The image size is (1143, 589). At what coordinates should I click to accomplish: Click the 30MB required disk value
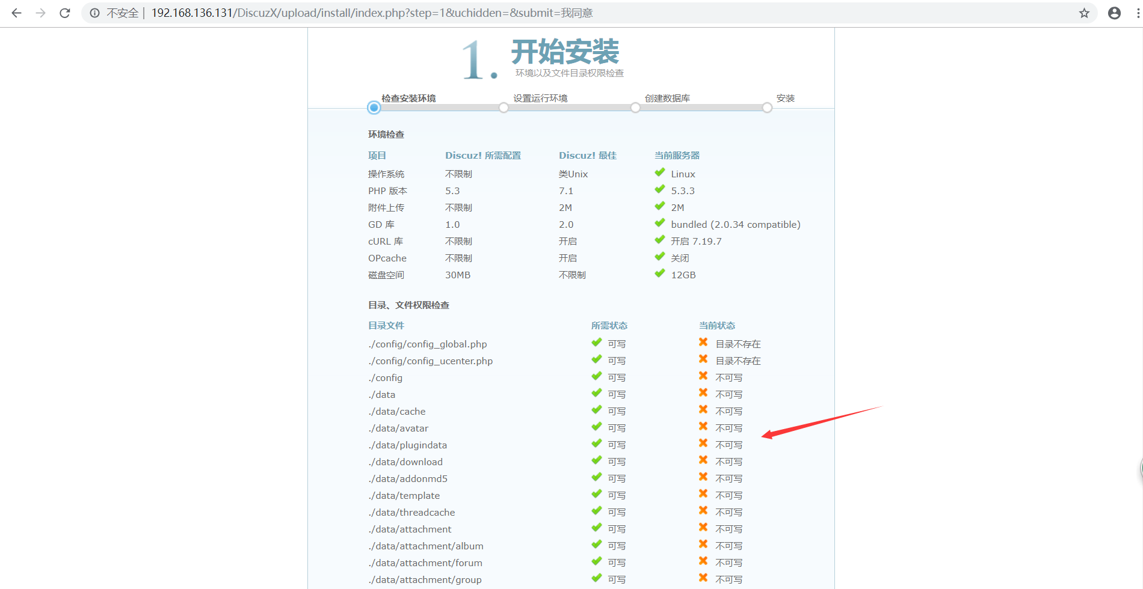(458, 275)
